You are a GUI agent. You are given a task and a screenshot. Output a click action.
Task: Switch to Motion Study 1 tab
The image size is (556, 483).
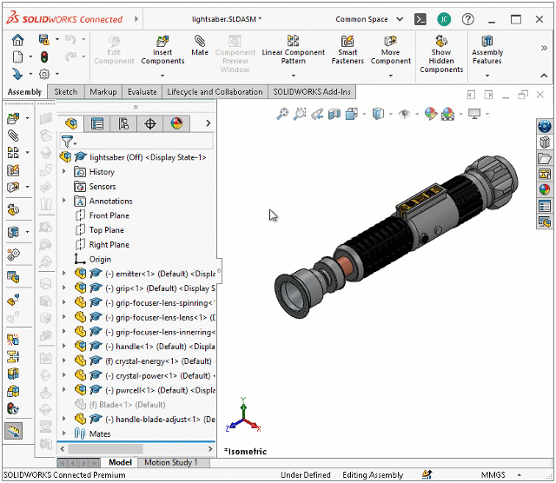tap(170, 462)
